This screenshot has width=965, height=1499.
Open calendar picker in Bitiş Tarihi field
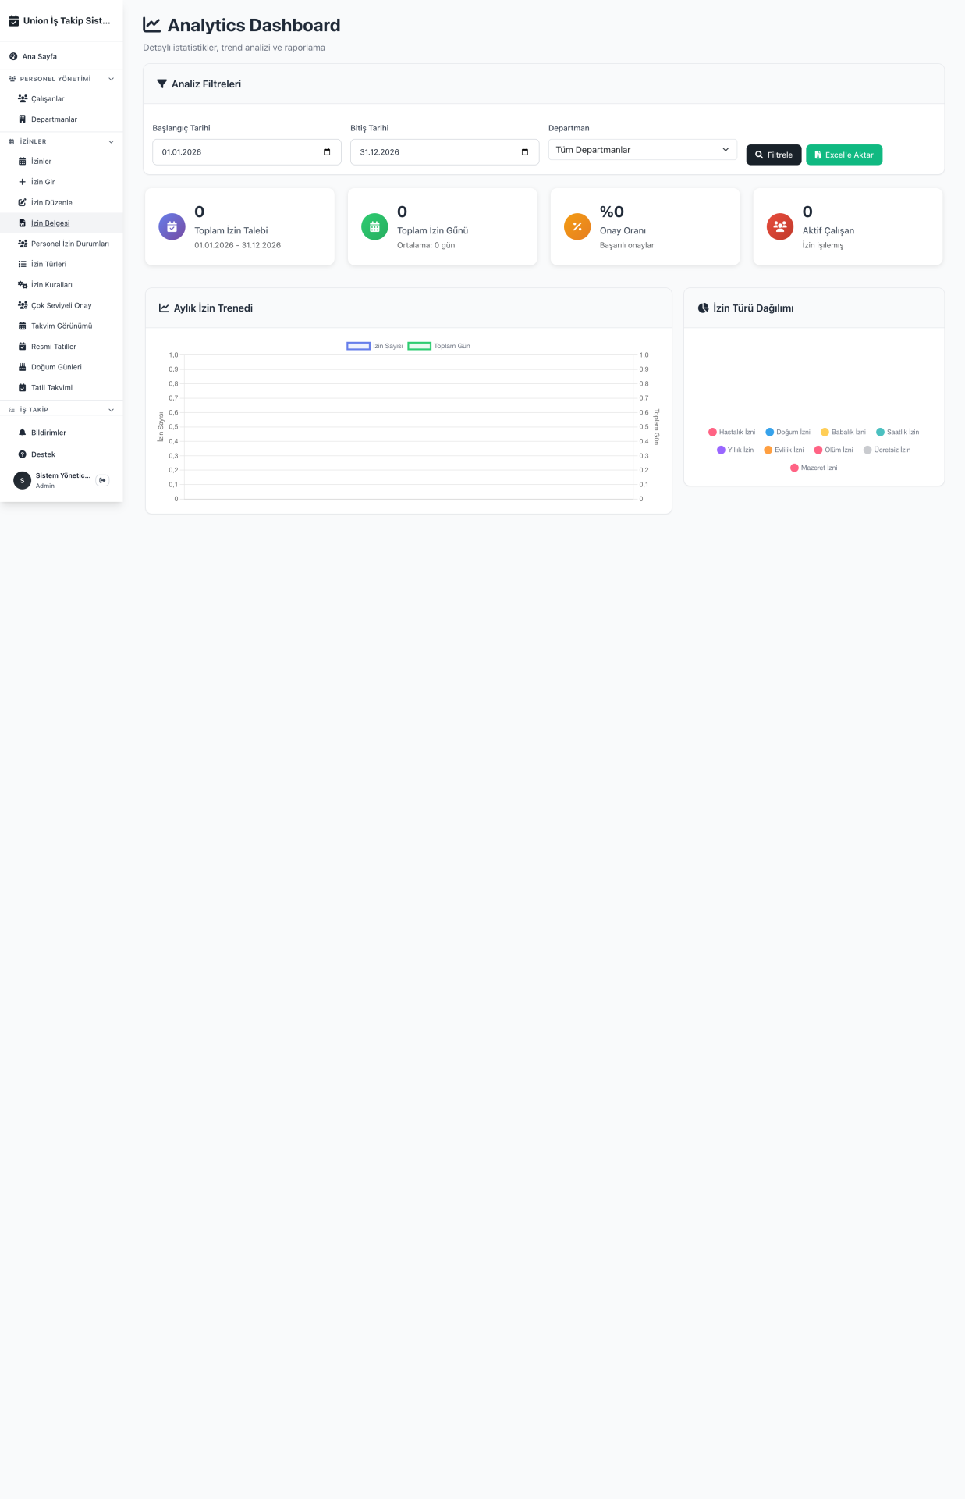pyautogui.click(x=525, y=152)
